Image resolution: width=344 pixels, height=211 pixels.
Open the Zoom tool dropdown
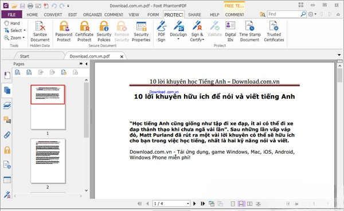click(x=24, y=37)
